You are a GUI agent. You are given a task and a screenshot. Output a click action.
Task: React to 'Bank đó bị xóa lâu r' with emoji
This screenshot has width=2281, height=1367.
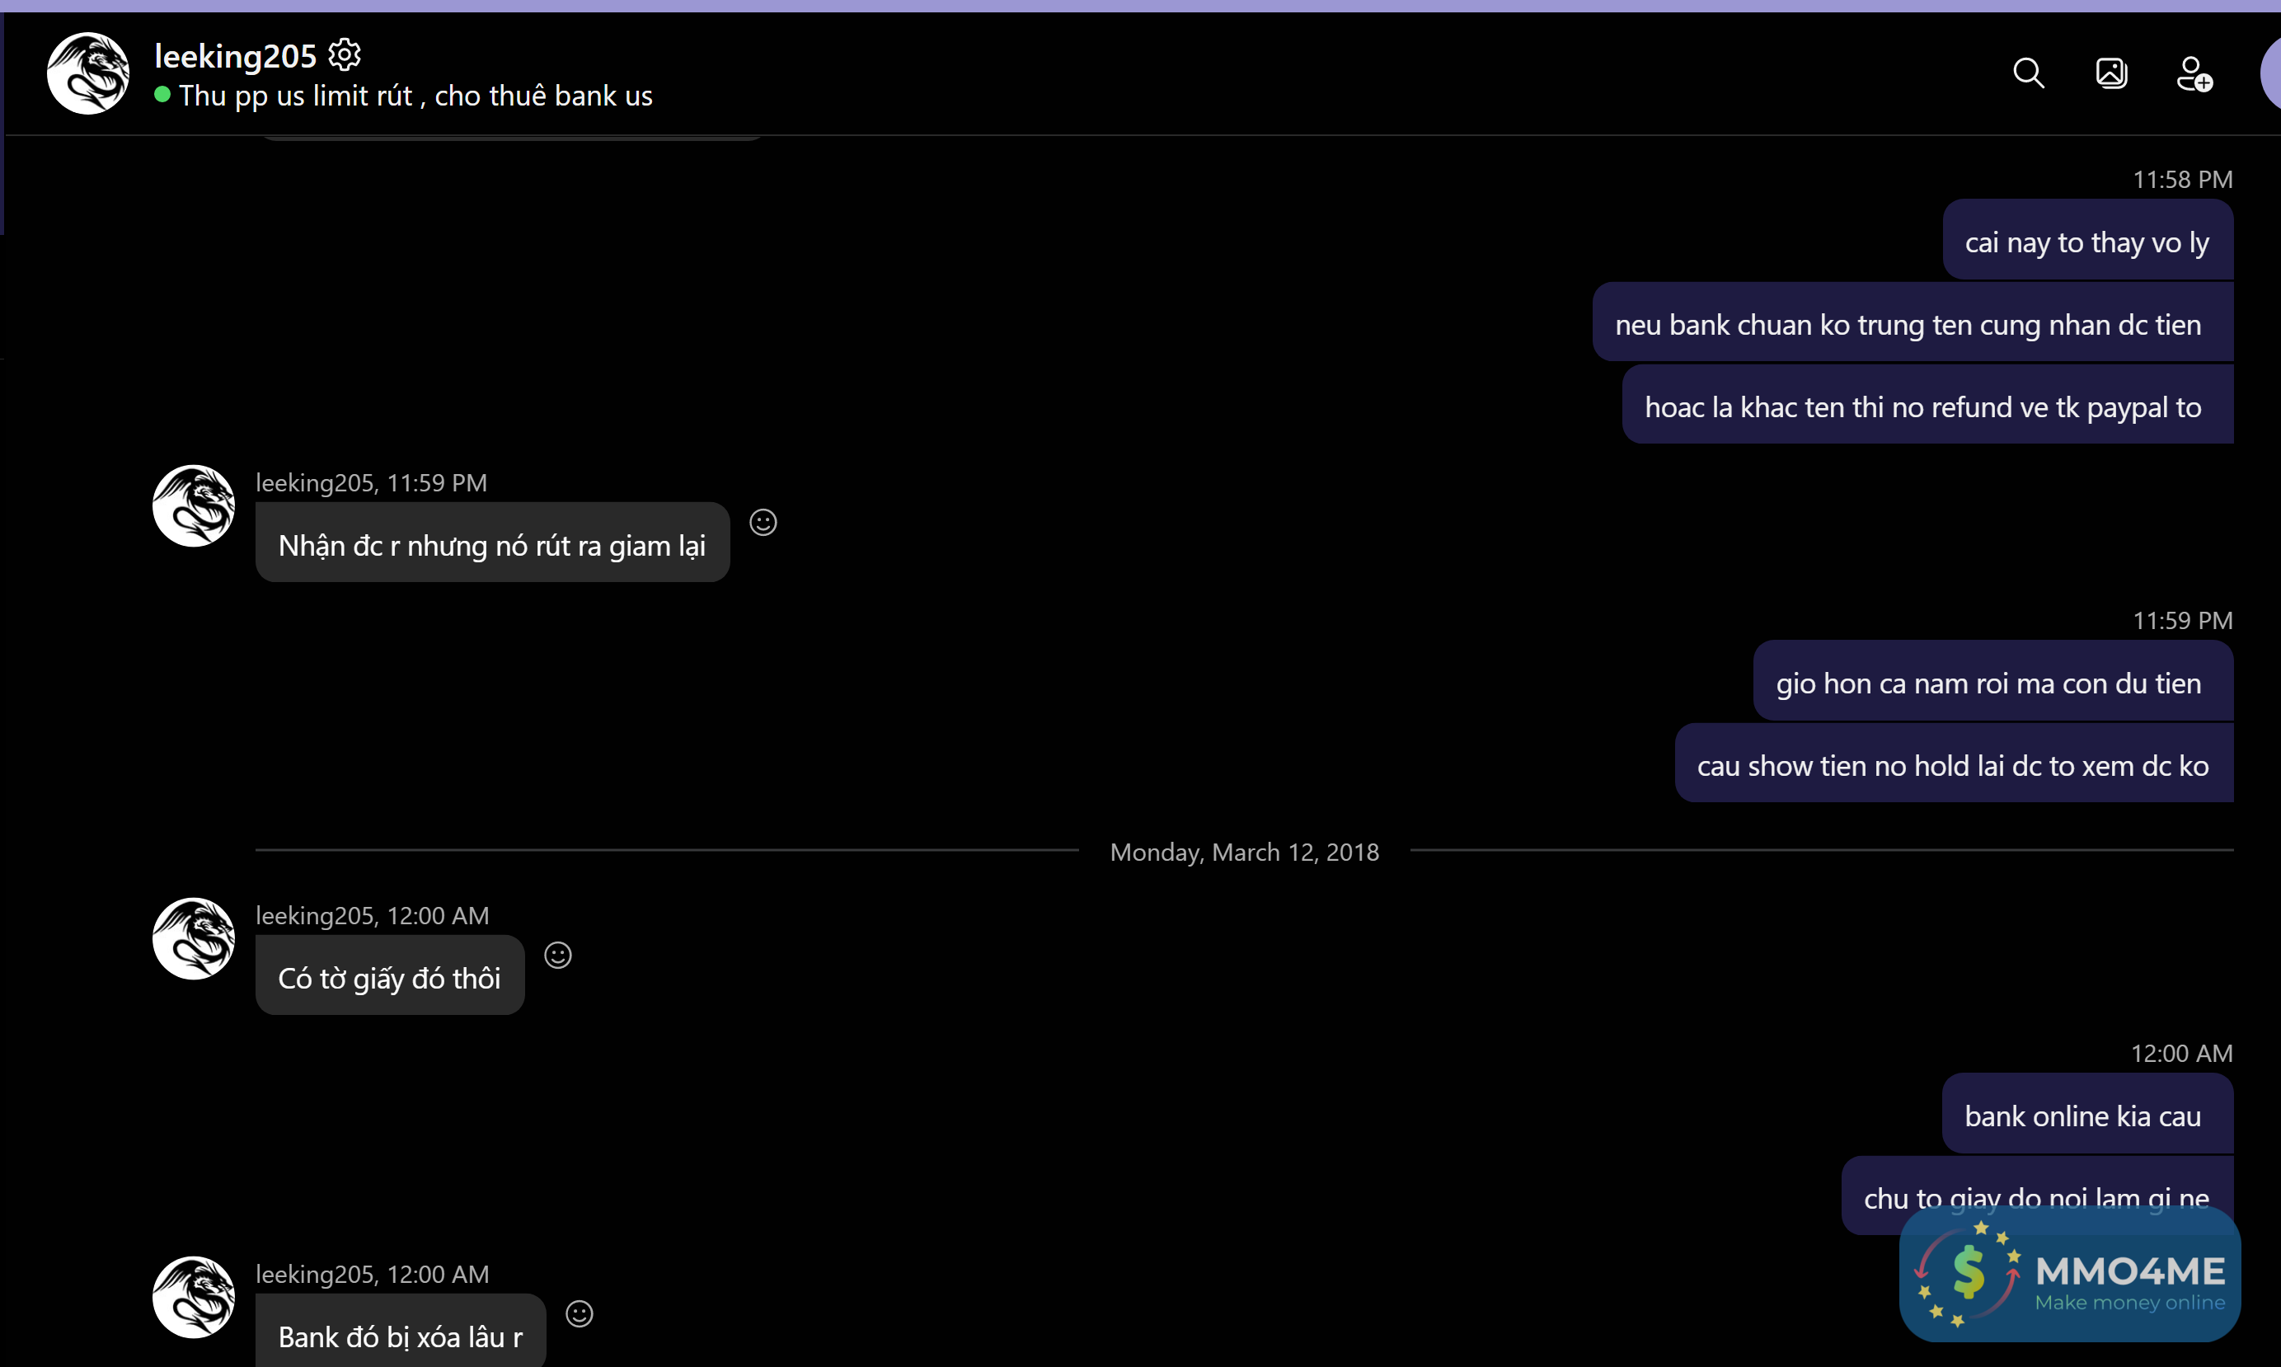coord(580,1313)
